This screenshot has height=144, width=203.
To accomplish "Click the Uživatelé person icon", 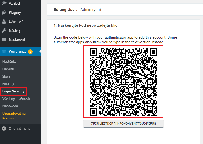I will pos(4,21).
